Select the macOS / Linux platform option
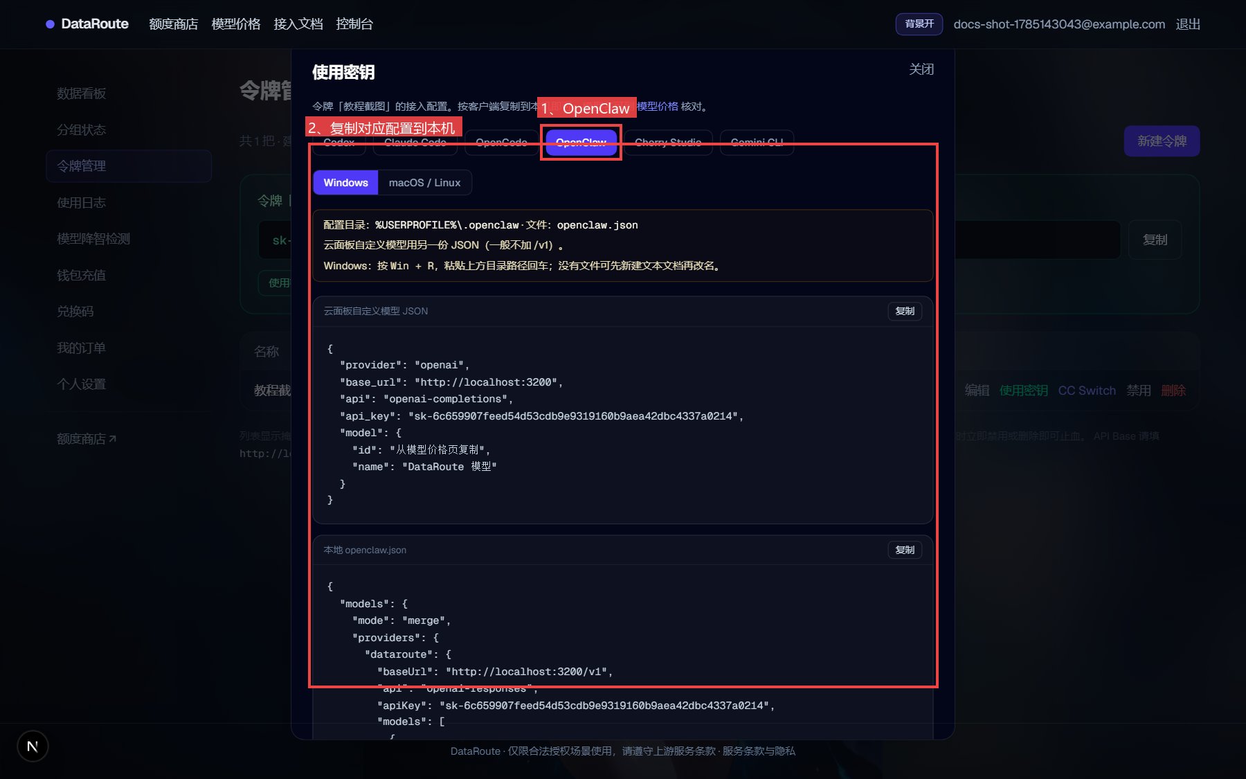1246x779 pixels. (x=424, y=183)
